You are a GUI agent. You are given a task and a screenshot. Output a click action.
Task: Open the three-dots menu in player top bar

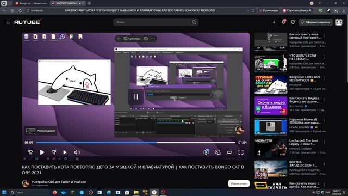(x=153, y=39)
